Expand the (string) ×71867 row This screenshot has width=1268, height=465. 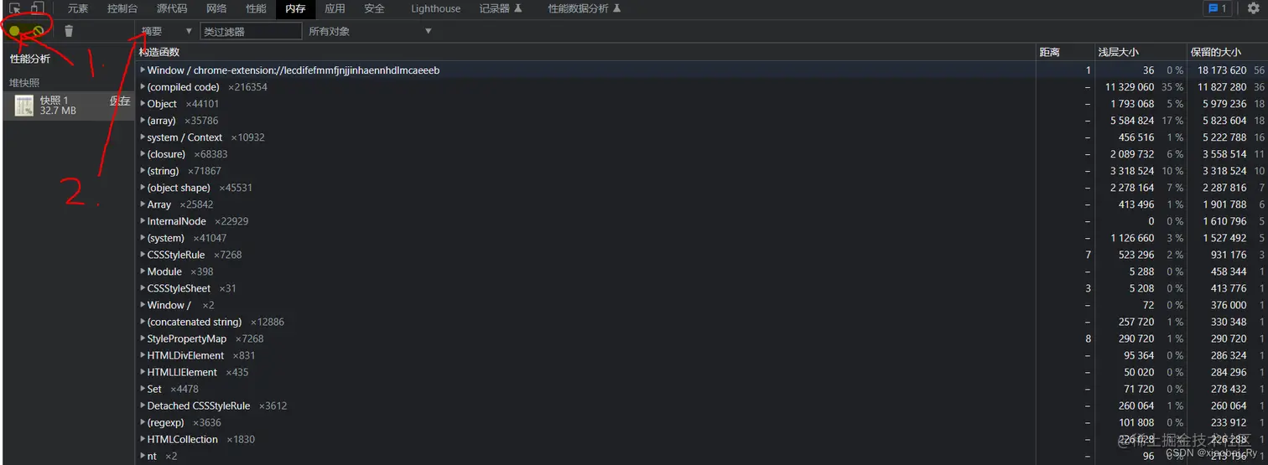pyautogui.click(x=143, y=171)
